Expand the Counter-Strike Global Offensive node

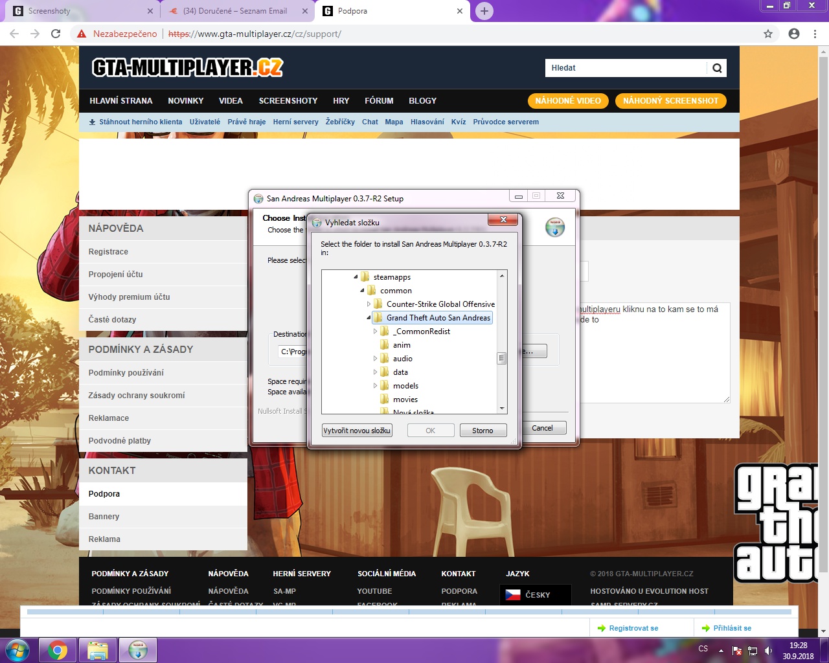pyautogui.click(x=369, y=304)
